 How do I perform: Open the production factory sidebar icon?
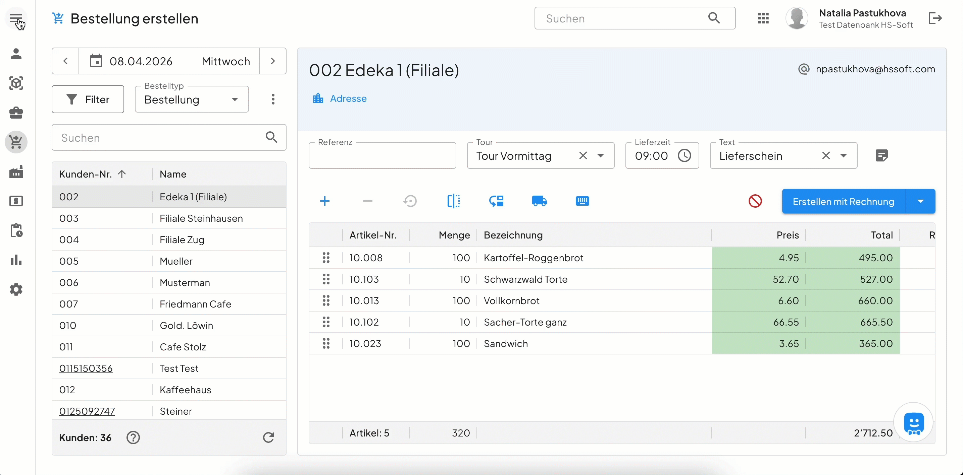[x=16, y=172]
